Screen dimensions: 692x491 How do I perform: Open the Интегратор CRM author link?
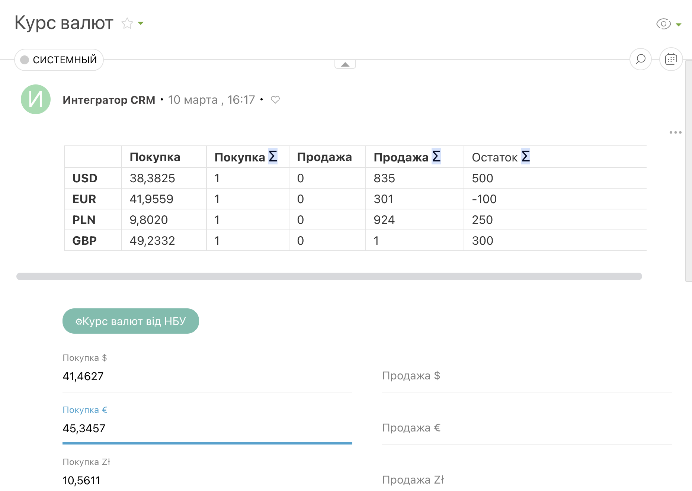(109, 100)
